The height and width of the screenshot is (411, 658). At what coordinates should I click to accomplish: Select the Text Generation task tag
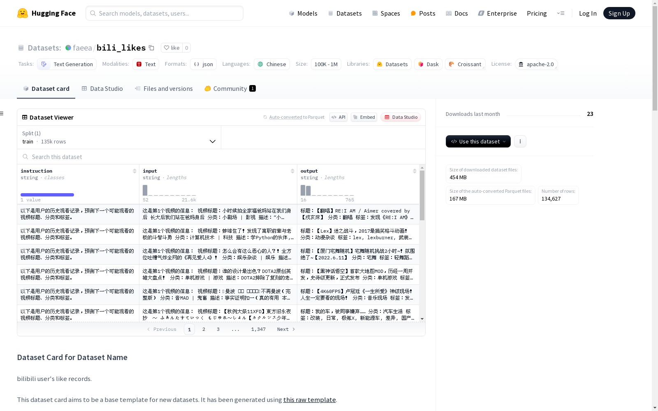(x=67, y=64)
